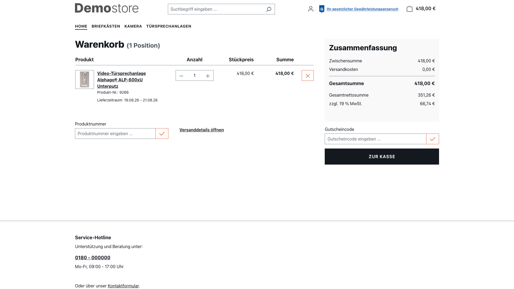514x289 pixels.
Task: Open the Kamera category
Action: click(x=133, y=26)
